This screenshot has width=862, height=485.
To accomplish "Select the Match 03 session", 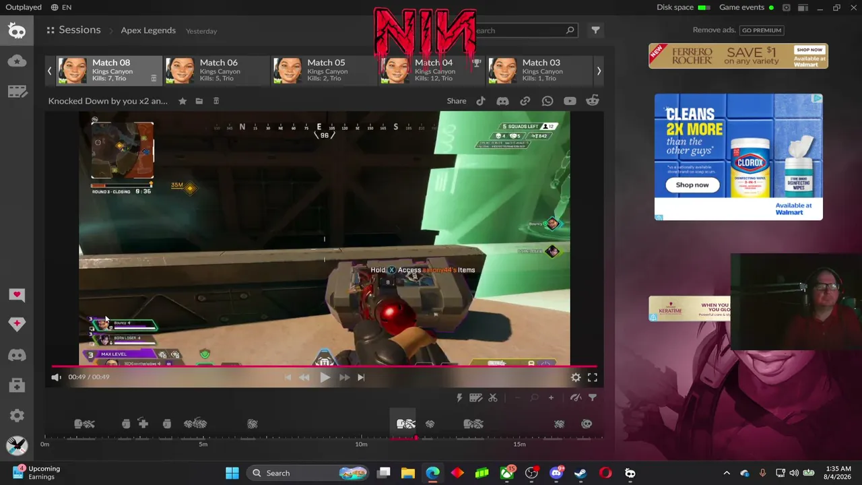I will point(539,71).
